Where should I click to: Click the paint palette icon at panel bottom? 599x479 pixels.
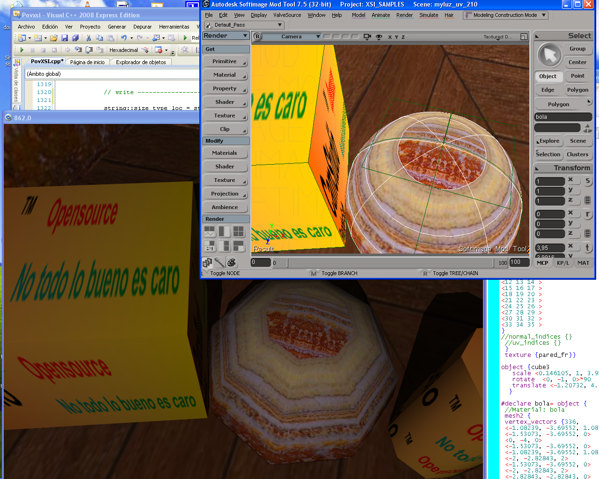pyautogui.click(x=231, y=262)
